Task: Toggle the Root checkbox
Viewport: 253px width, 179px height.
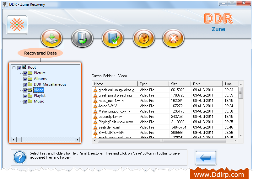Action: click(x=19, y=68)
